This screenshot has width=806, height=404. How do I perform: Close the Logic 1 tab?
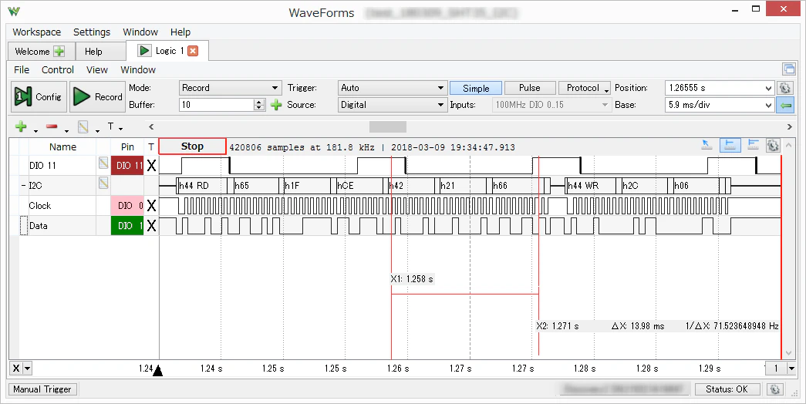[x=193, y=51]
